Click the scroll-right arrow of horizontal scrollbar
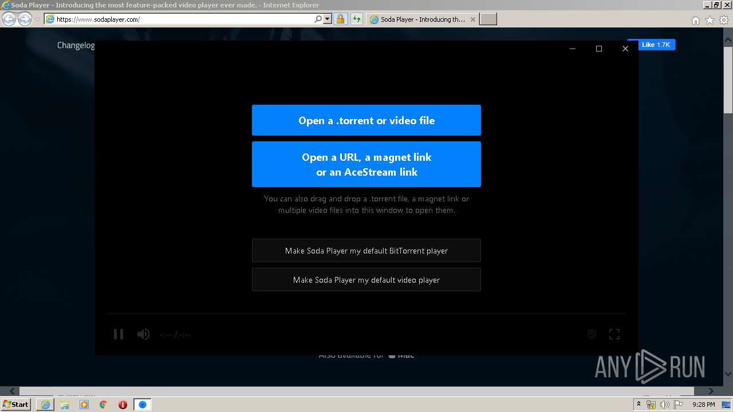 tap(711, 391)
